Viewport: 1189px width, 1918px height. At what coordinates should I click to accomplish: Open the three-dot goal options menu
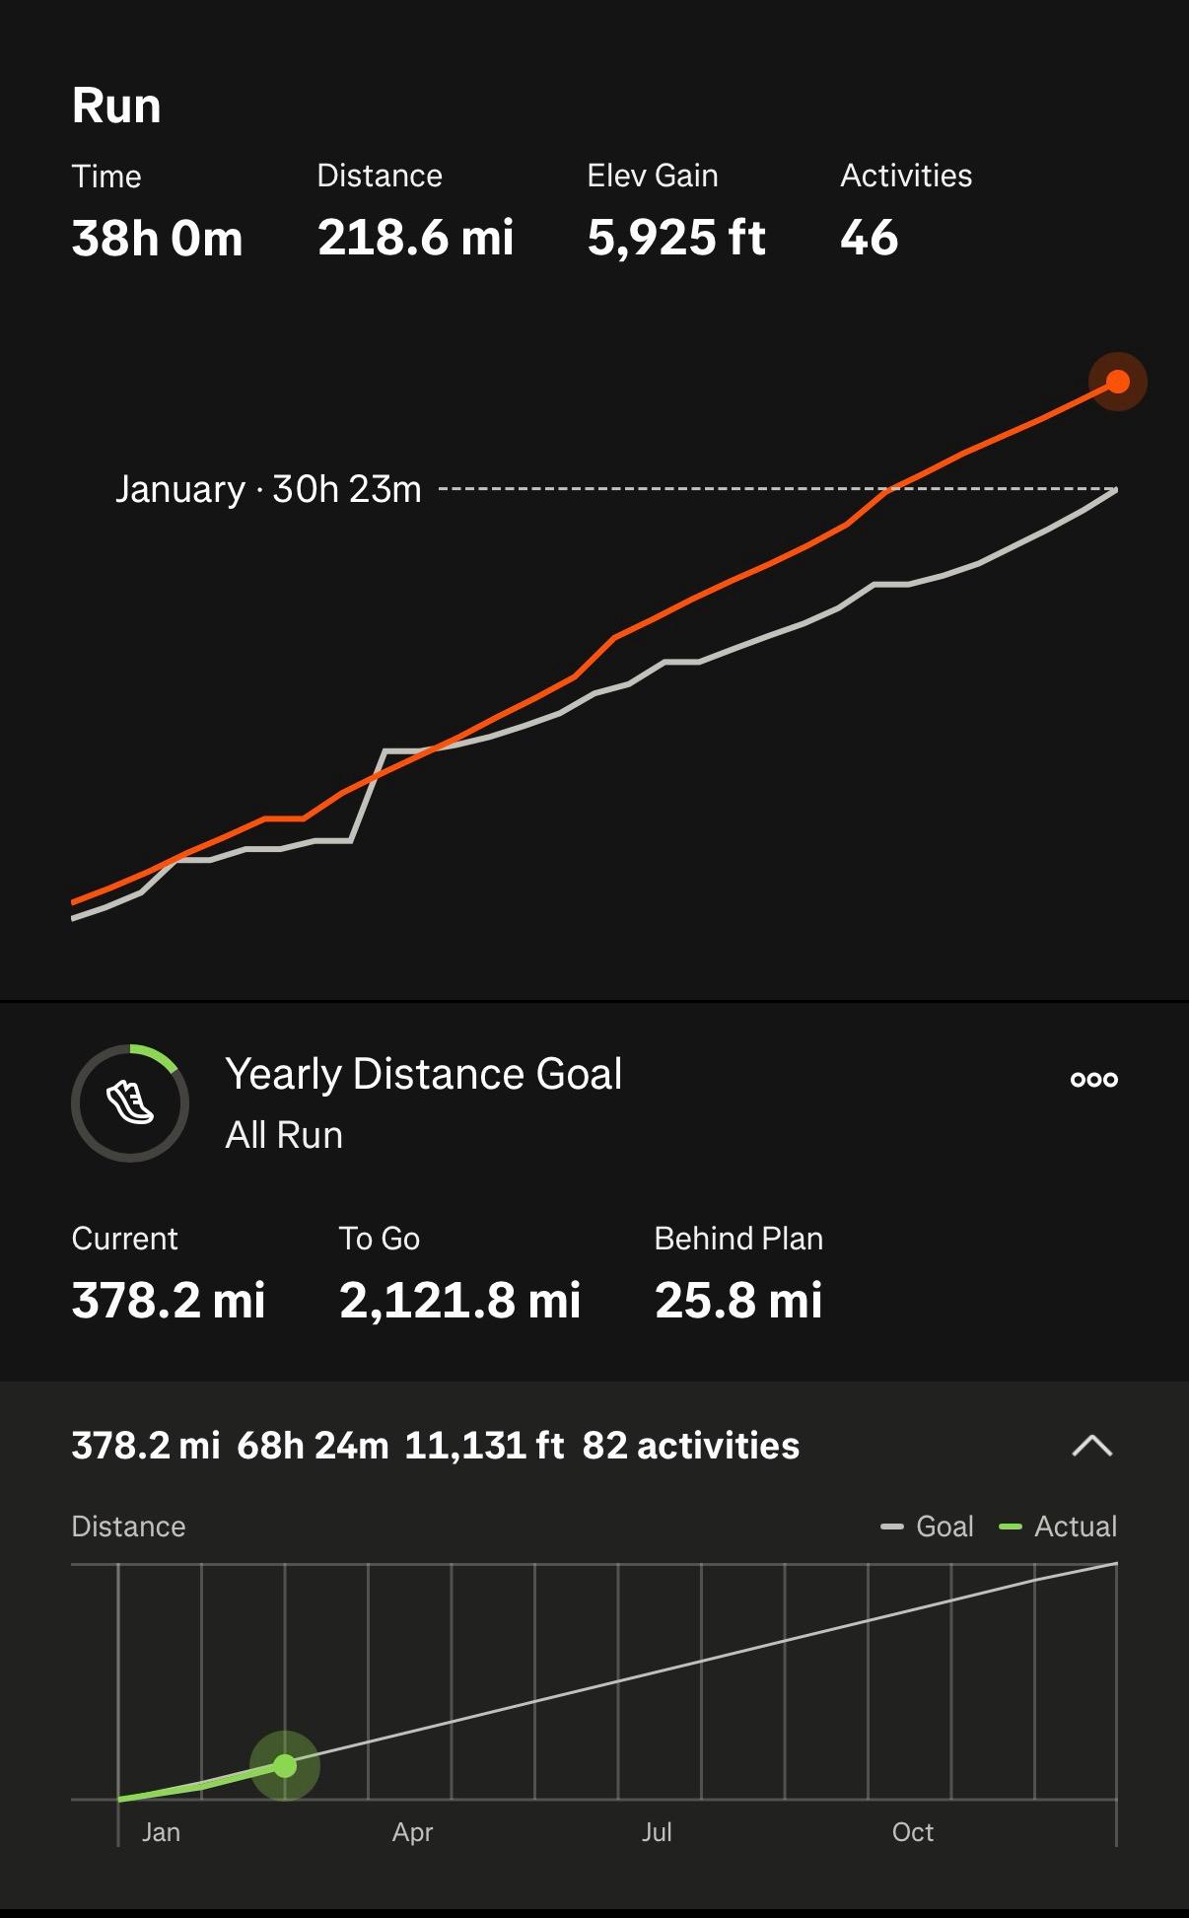pyautogui.click(x=1093, y=1079)
